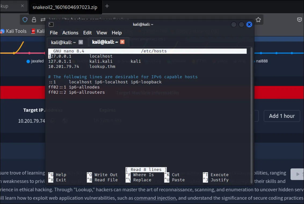Click the 'Paste' shortcut label in nano
Screen dimensions: 304x204
178,180
